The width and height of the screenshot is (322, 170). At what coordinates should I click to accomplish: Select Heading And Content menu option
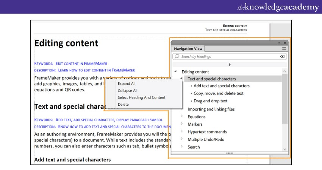[141, 97]
